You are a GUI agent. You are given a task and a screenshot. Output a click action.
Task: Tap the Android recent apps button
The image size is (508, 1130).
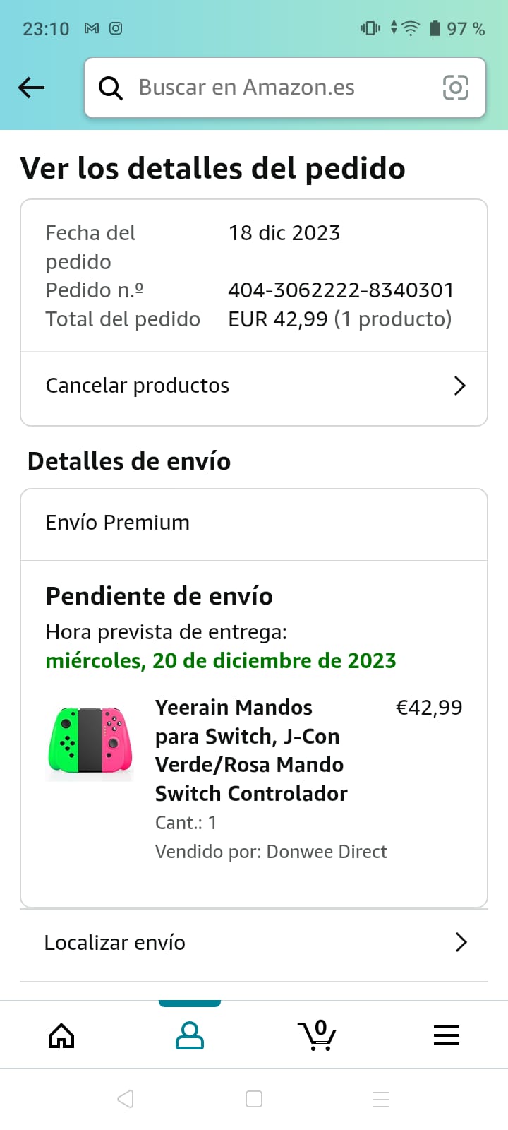(x=381, y=1099)
